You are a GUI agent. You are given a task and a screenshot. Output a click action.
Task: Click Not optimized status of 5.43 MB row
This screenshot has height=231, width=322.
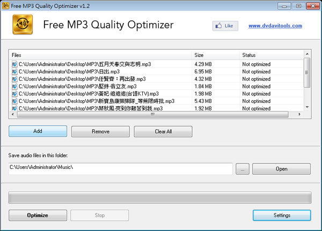click(x=257, y=101)
